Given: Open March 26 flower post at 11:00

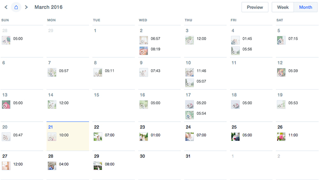Looking at the screenshot, I should point(288,136).
